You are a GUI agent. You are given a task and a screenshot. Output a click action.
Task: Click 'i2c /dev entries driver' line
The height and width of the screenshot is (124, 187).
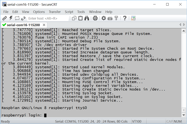pos(44,45)
